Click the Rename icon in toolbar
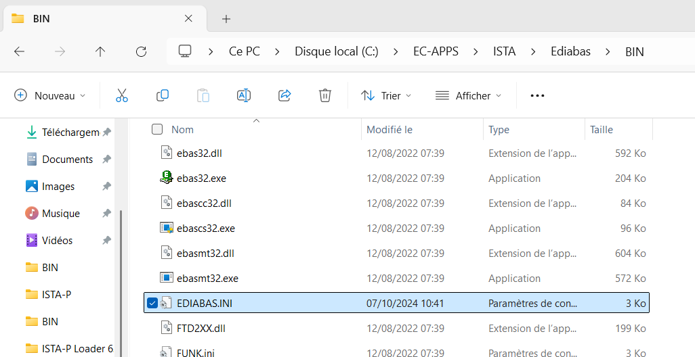695x357 pixels. [244, 95]
